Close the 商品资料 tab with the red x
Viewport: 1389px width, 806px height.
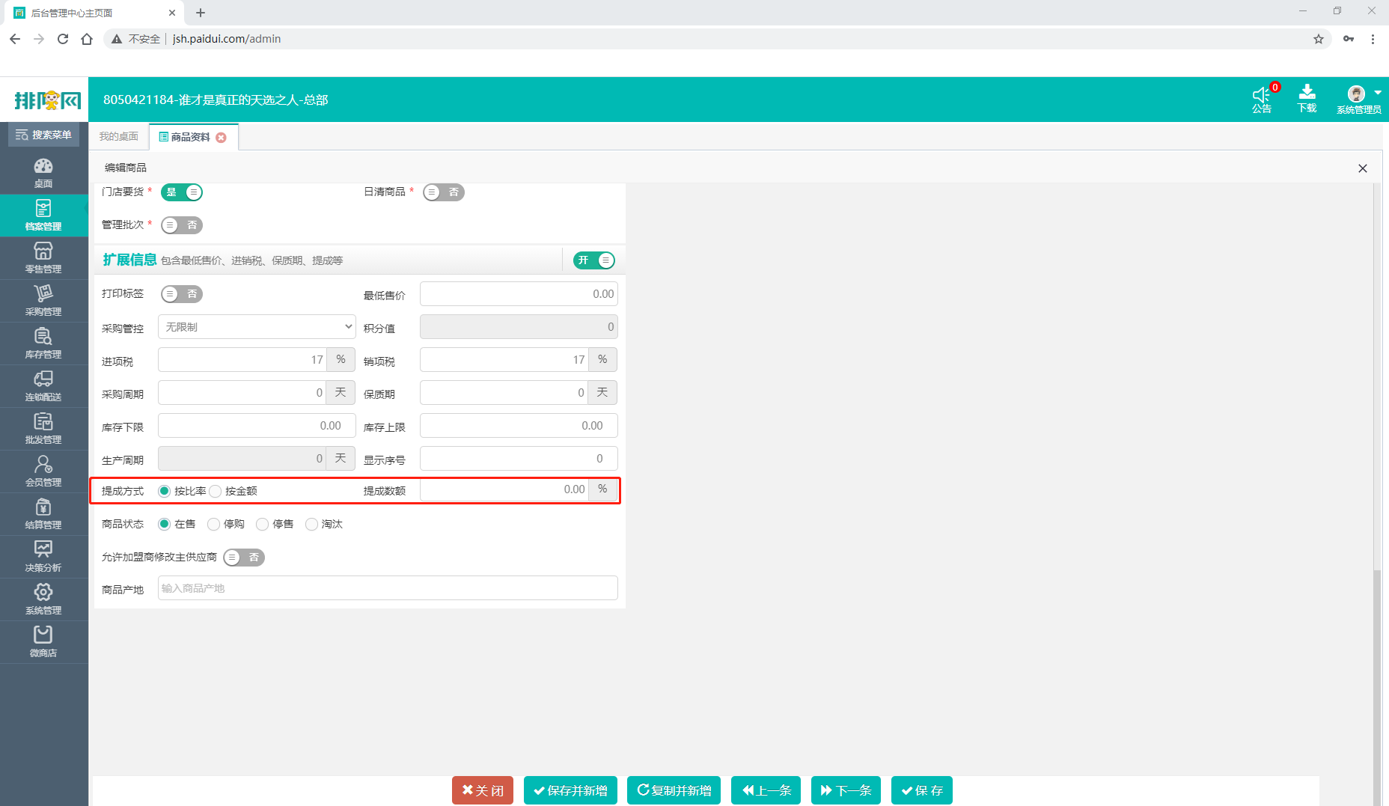221,138
